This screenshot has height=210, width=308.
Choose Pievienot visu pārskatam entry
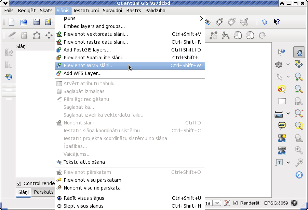click(x=130, y=180)
